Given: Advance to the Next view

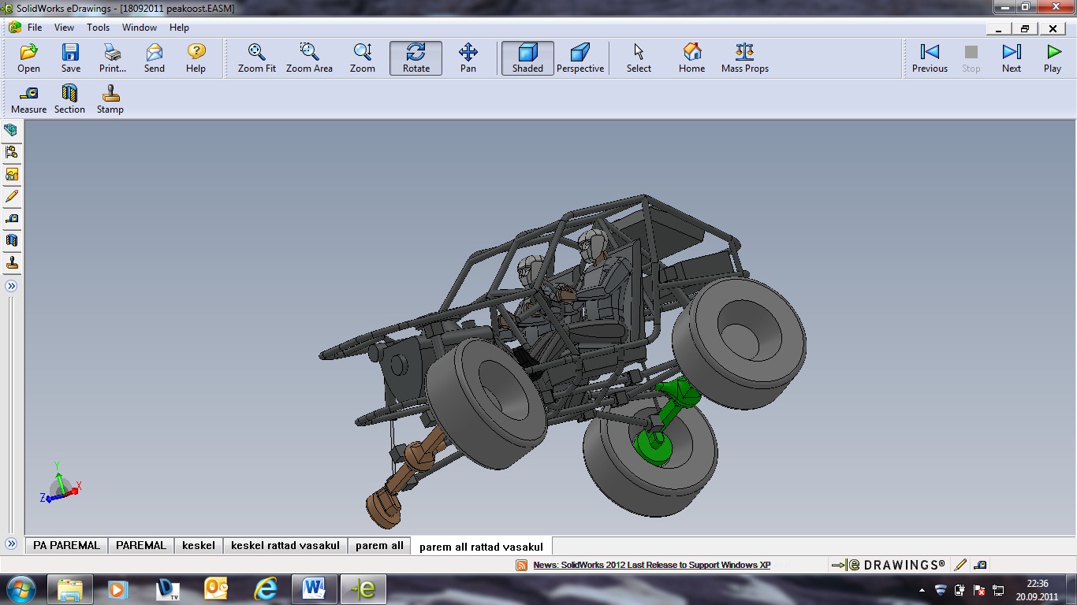Looking at the screenshot, I should pyautogui.click(x=1012, y=58).
